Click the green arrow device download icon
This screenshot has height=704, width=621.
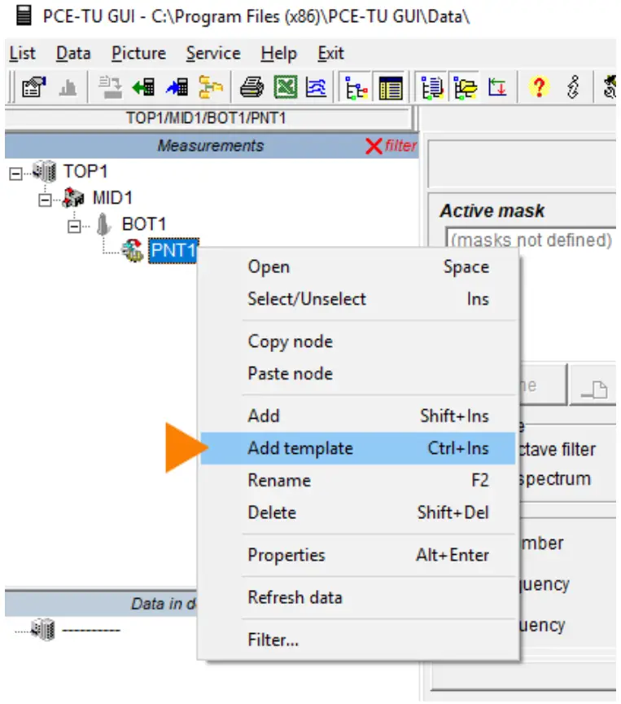[143, 87]
